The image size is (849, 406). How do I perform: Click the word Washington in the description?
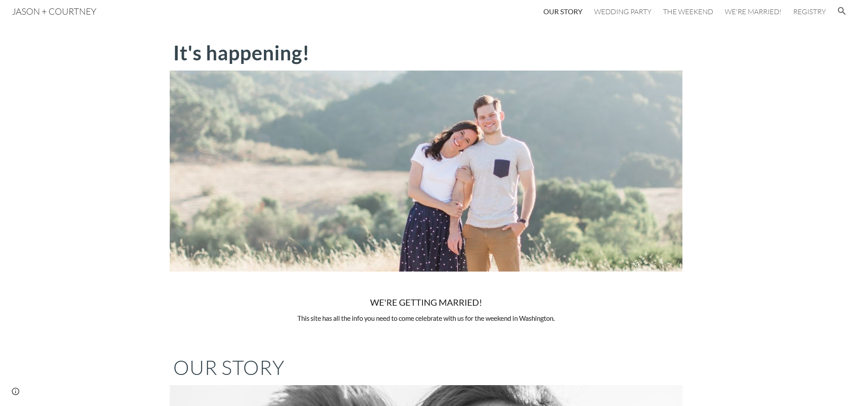pyautogui.click(x=536, y=318)
